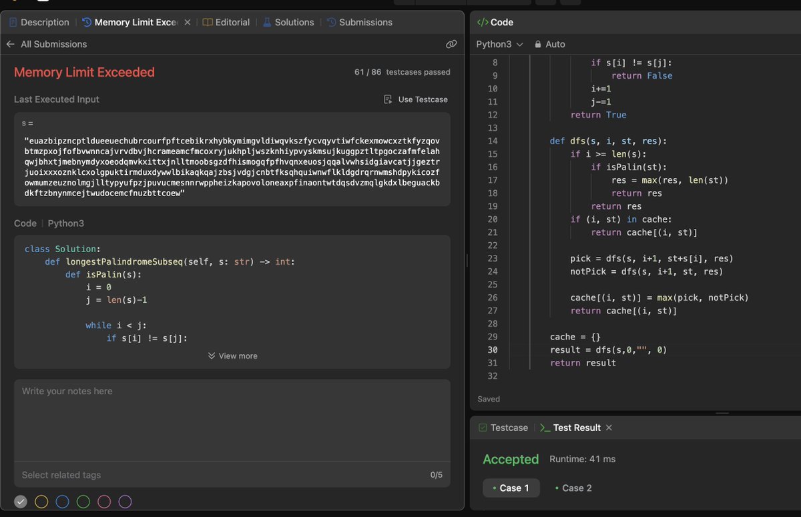Click the Test Result terminal icon
This screenshot has width=801, height=517.
[545, 428]
